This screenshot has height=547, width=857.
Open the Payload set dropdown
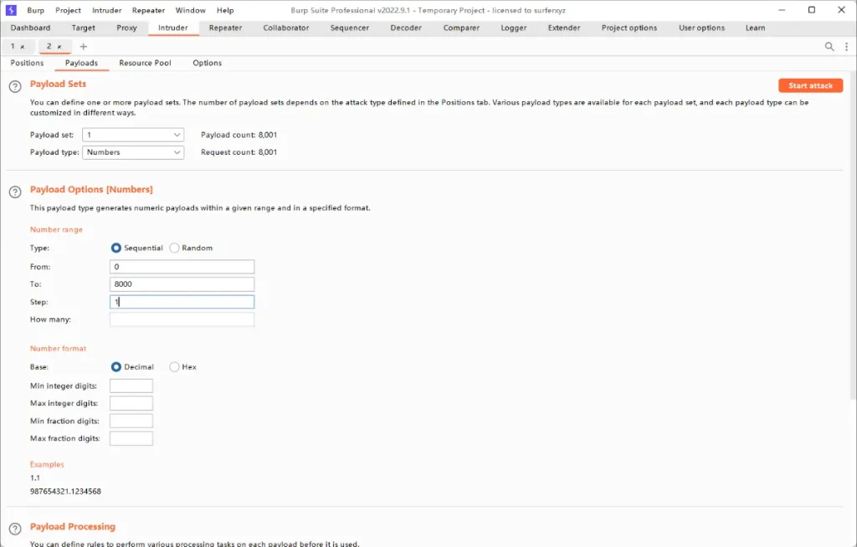[133, 135]
